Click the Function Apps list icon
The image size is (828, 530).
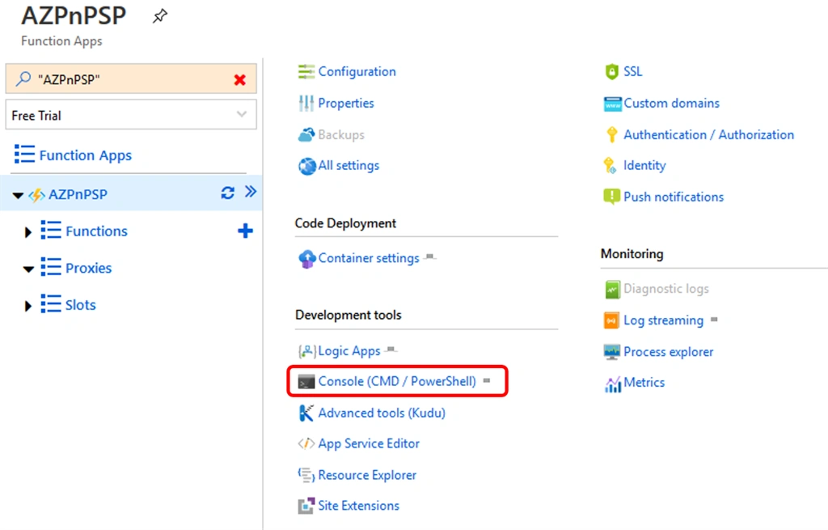pyautogui.click(x=24, y=154)
